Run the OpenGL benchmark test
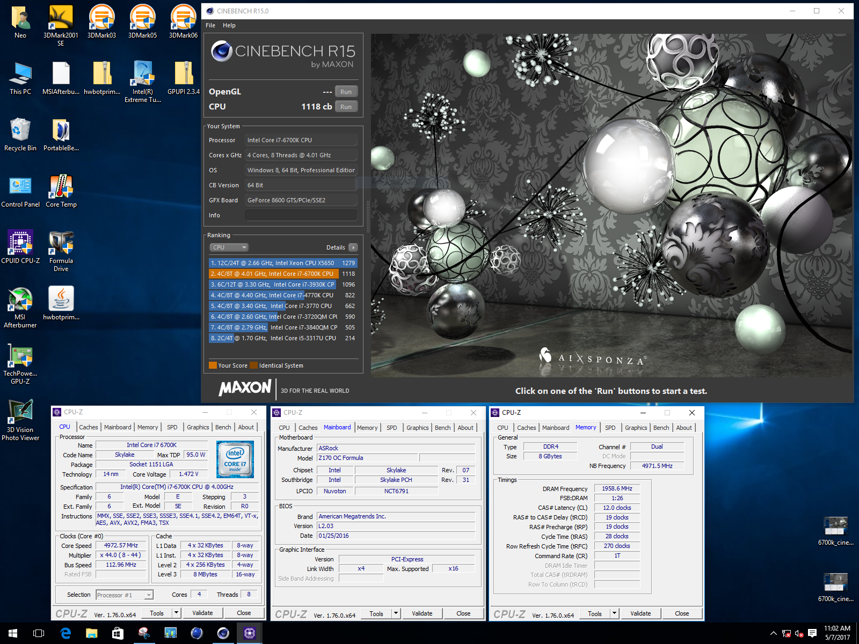This screenshot has height=644, width=859. [x=346, y=92]
